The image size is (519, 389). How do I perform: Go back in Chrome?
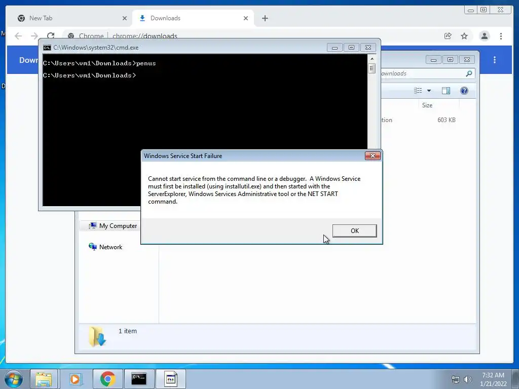click(x=18, y=36)
